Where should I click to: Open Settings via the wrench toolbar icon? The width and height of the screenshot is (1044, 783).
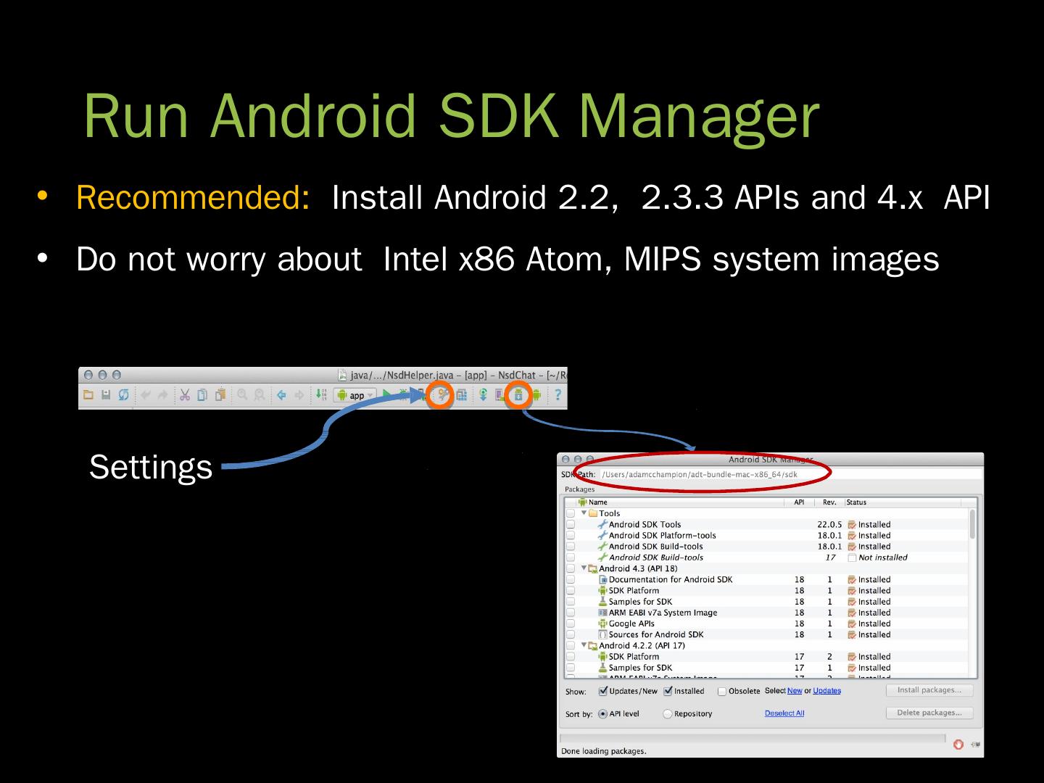[440, 395]
